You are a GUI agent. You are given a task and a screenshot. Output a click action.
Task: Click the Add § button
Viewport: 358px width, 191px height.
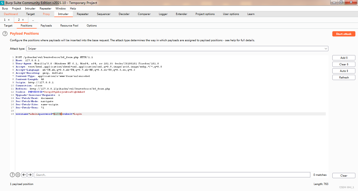pos(344,58)
